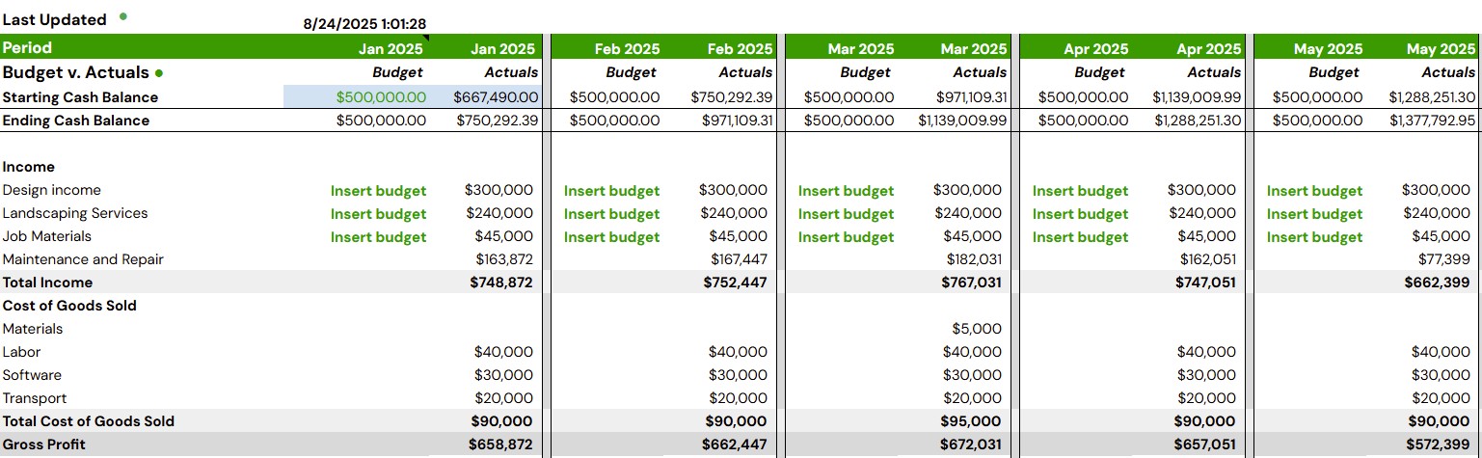Viewport: 1482px width, 458px height.
Task: Click Insert budget for Apr 2025 Design income
Action: (x=1080, y=191)
